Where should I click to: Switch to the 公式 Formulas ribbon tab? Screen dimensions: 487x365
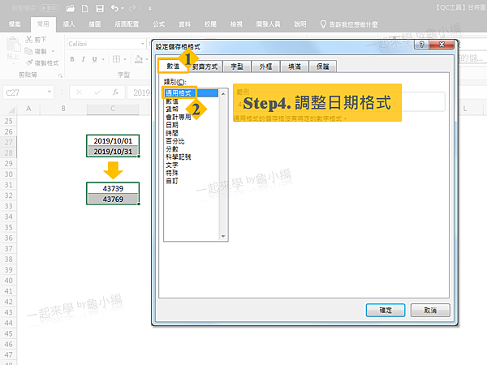(159, 24)
